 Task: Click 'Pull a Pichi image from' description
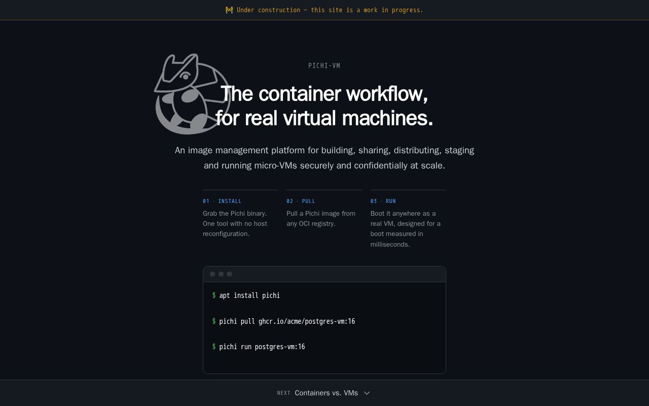[321, 219]
